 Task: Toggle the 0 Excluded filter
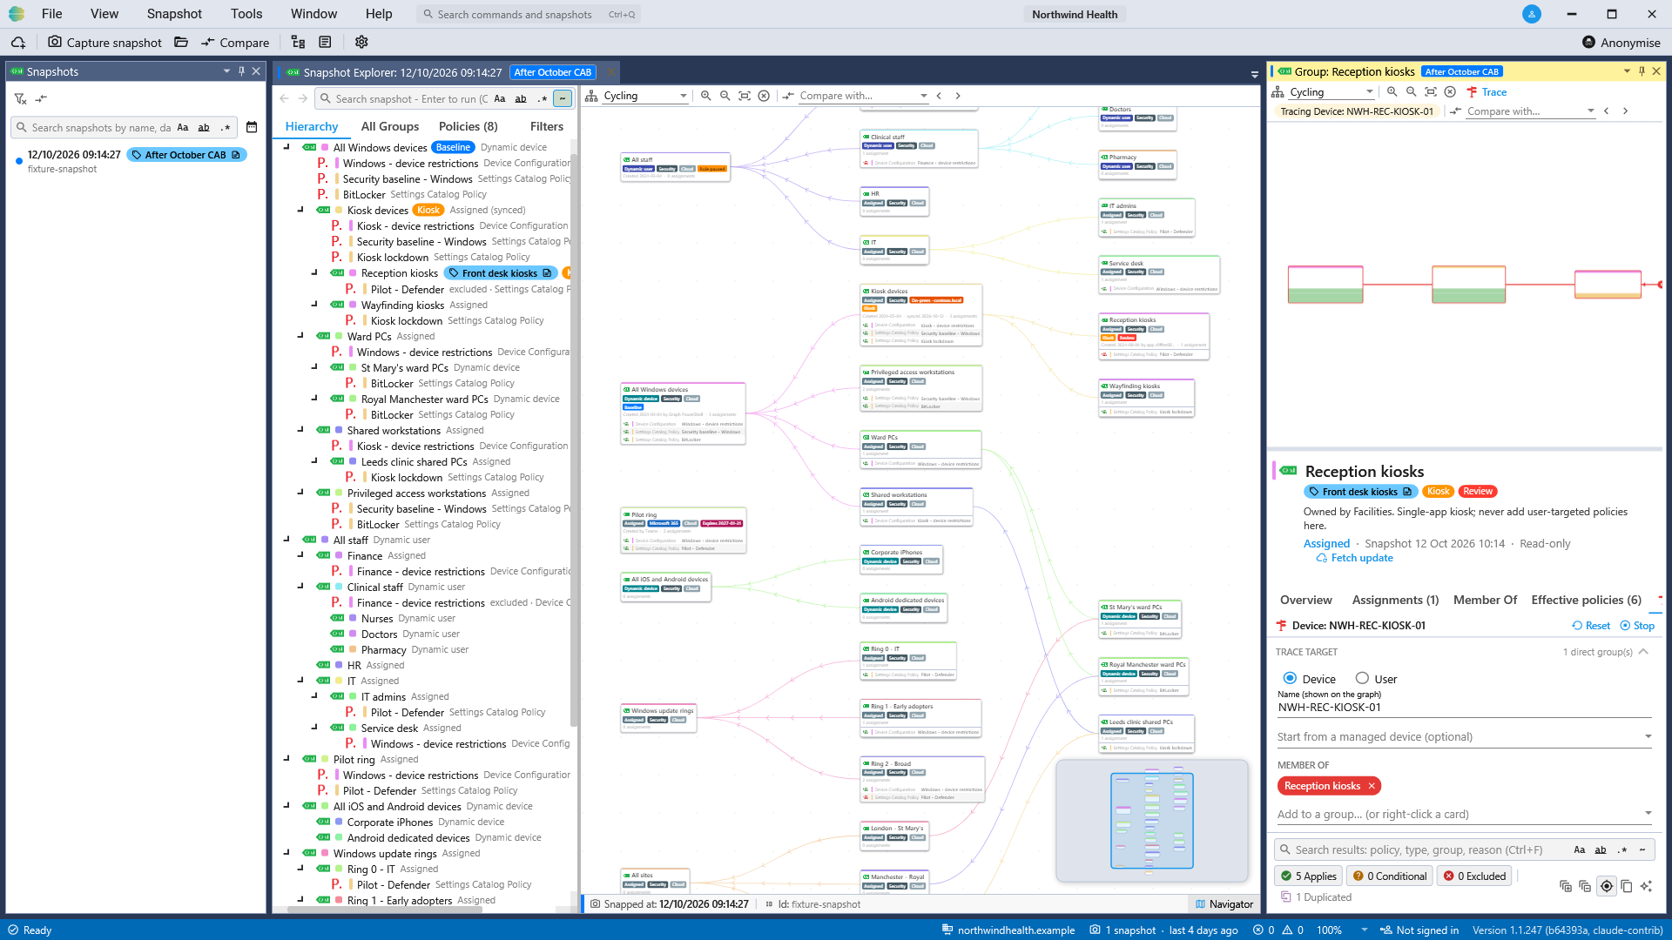click(1475, 876)
